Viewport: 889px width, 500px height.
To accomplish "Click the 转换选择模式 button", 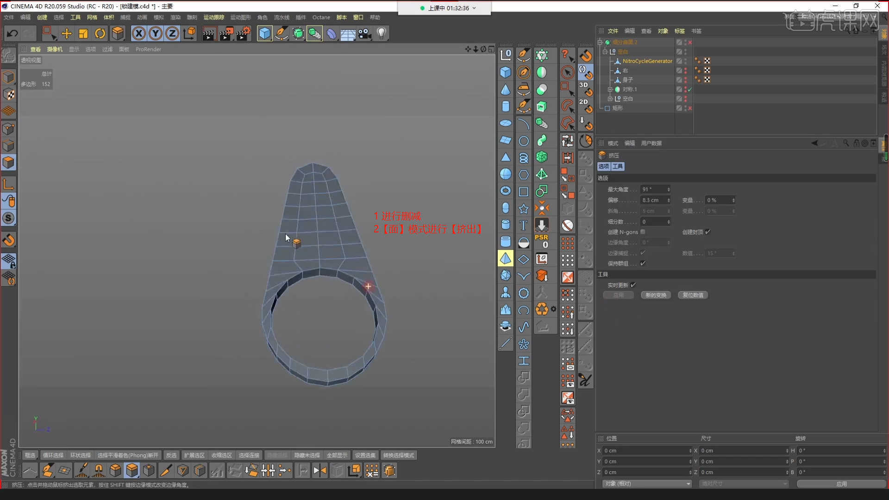I will (x=399, y=456).
